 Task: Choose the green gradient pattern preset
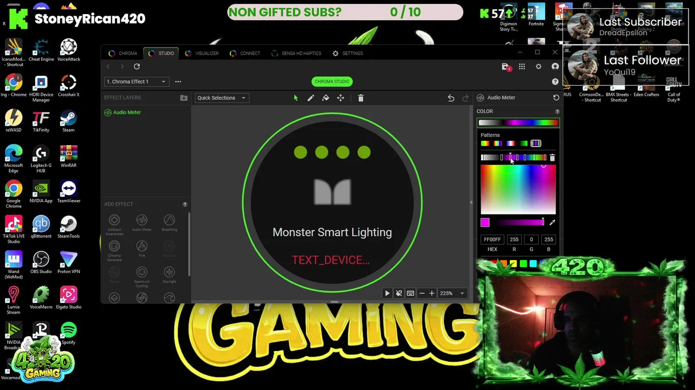[x=523, y=144]
